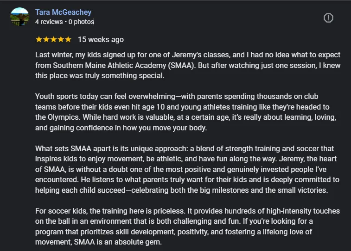Click the paragraph starting "For soccer kids"
The width and height of the screenshot is (351, 251).
pyautogui.click(x=187, y=227)
